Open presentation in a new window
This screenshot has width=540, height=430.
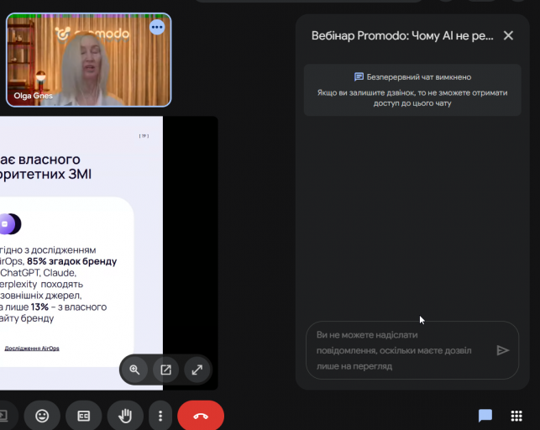pos(165,370)
